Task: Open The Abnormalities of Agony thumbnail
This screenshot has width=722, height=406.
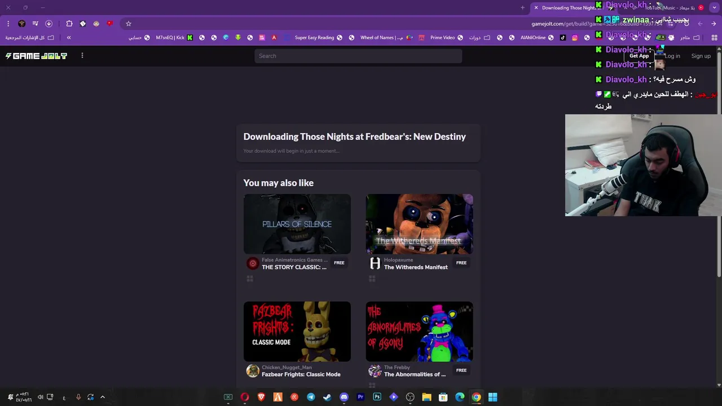Action: point(420,331)
